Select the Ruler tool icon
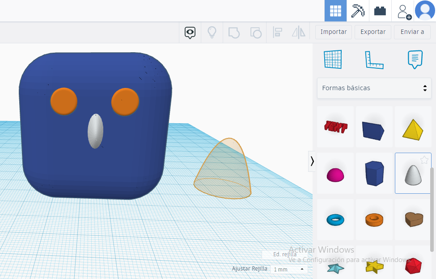 [x=374, y=60]
